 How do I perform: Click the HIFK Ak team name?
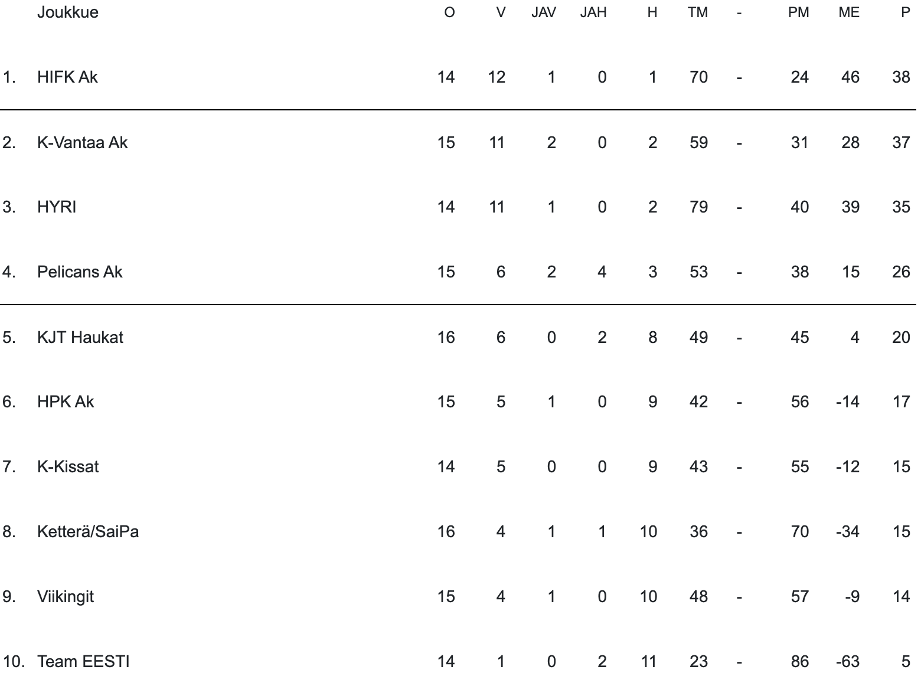67,77
